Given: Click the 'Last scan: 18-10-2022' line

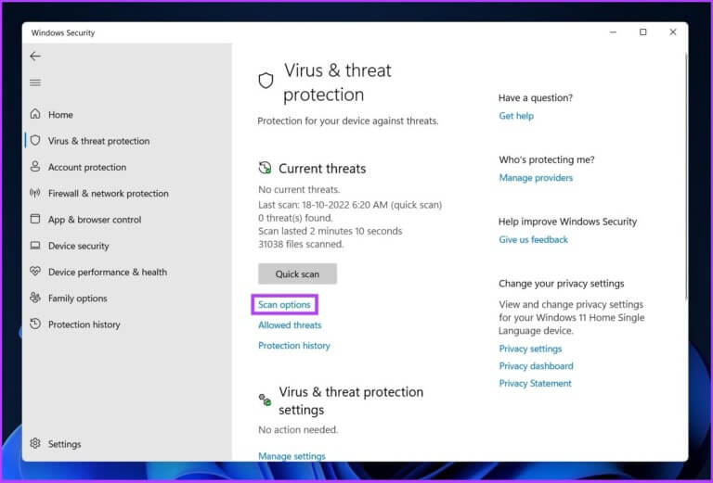Looking at the screenshot, I should (350, 205).
